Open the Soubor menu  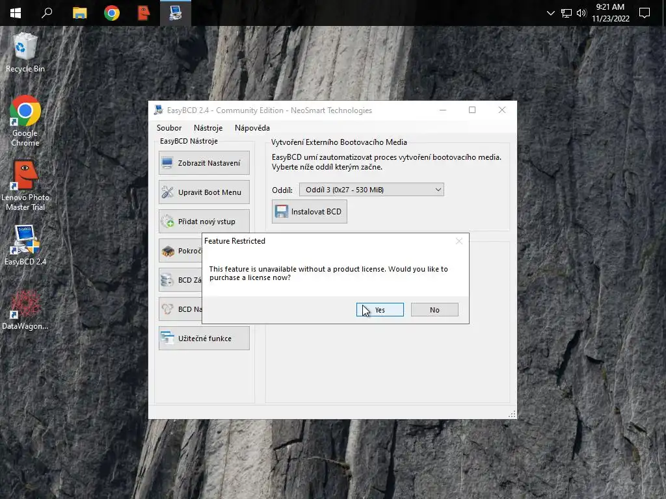pyautogui.click(x=168, y=128)
